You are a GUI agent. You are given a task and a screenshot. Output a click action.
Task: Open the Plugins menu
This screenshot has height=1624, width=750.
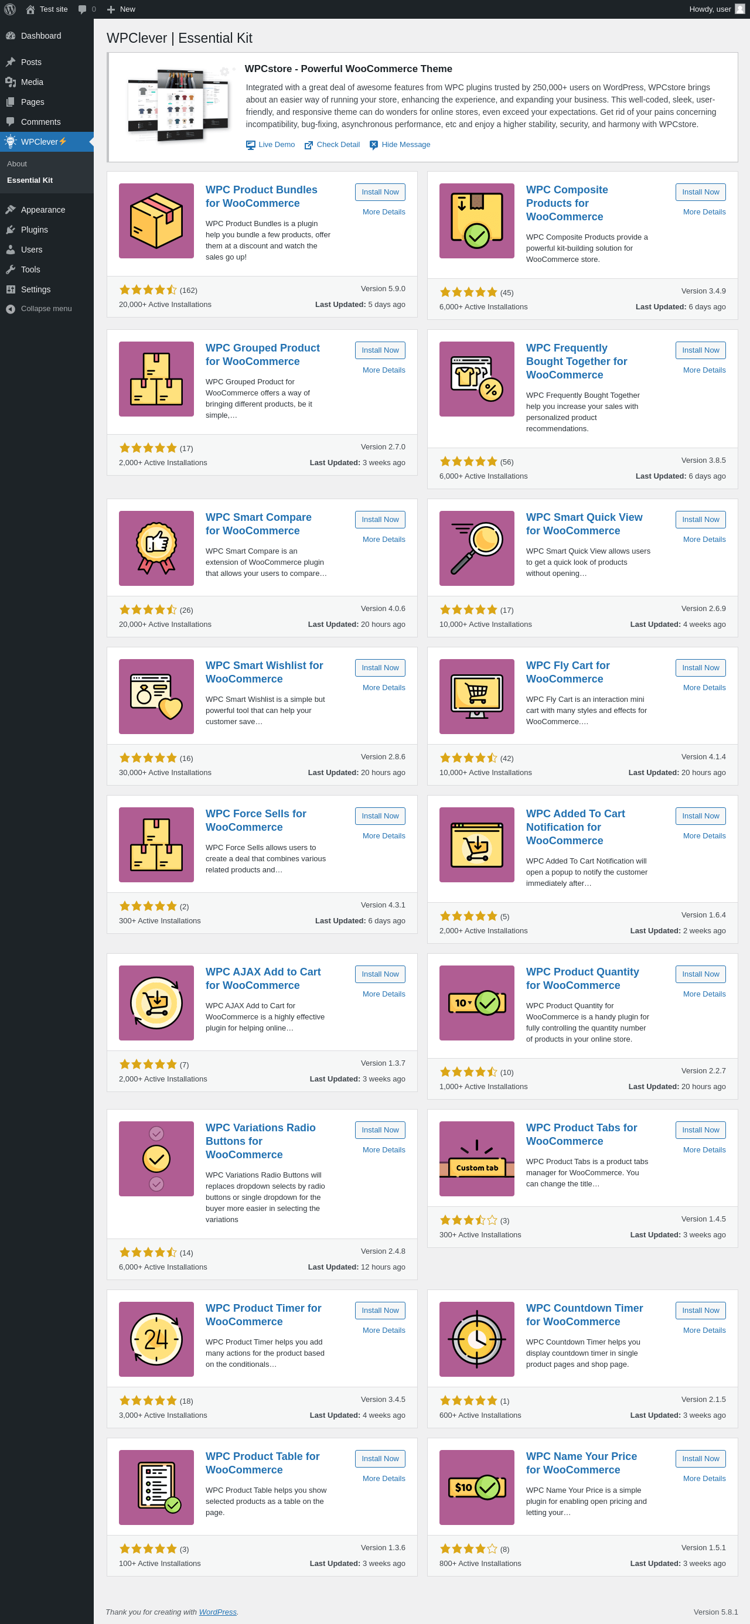point(47,230)
